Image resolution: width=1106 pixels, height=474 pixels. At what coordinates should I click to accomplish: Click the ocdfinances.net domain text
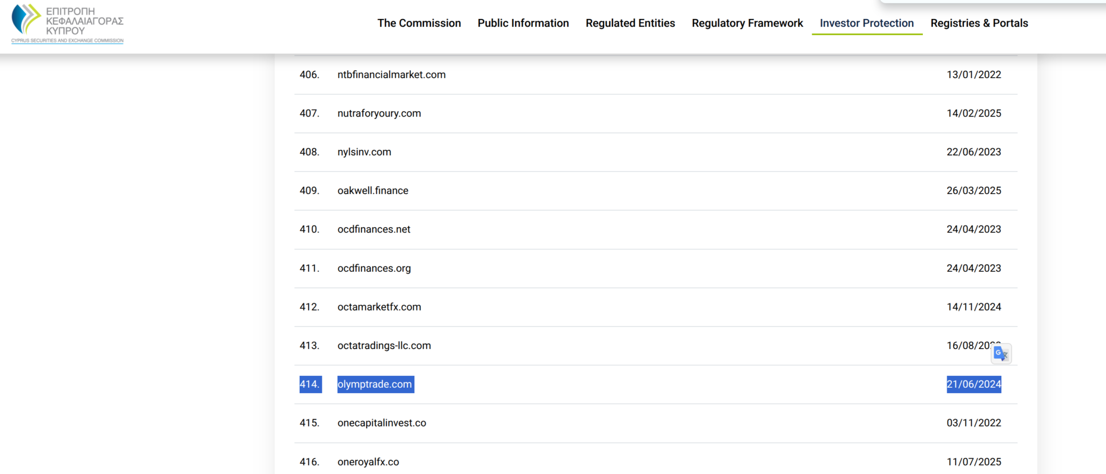(x=374, y=230)
